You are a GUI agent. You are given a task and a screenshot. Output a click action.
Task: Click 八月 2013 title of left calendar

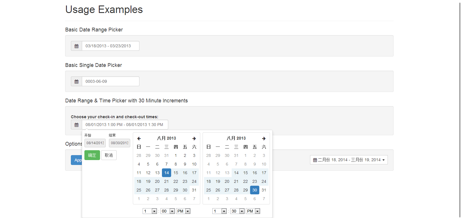(x=167, y=138)
